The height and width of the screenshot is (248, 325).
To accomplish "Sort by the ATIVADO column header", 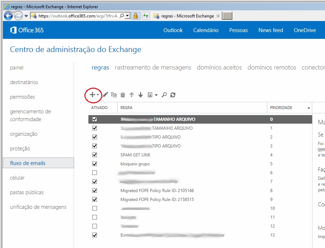I will point(103,108).
